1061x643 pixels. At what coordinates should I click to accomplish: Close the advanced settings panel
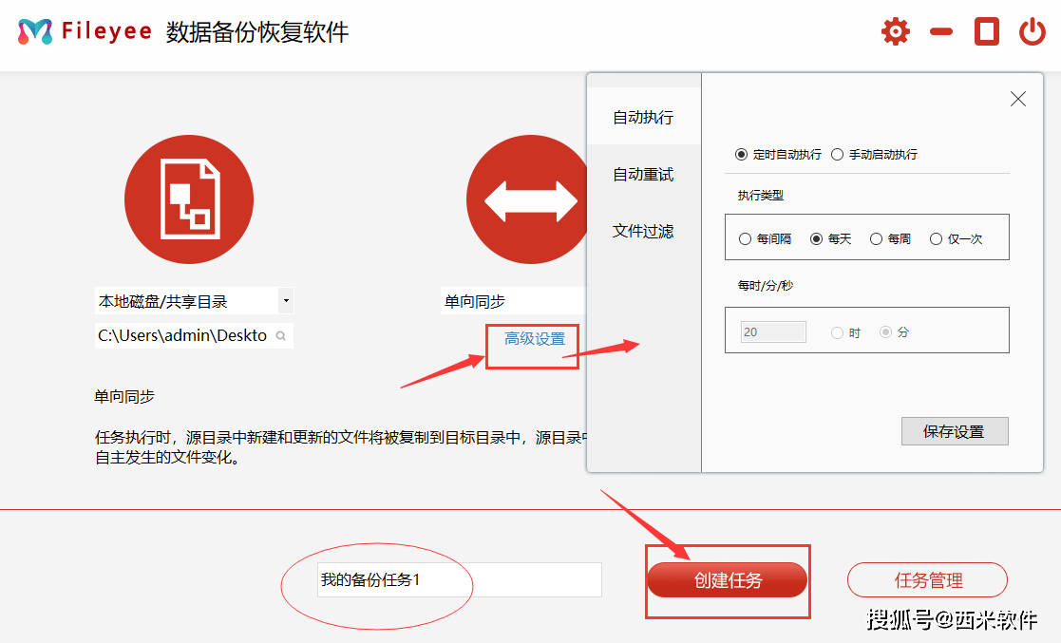pos(1017,99)
